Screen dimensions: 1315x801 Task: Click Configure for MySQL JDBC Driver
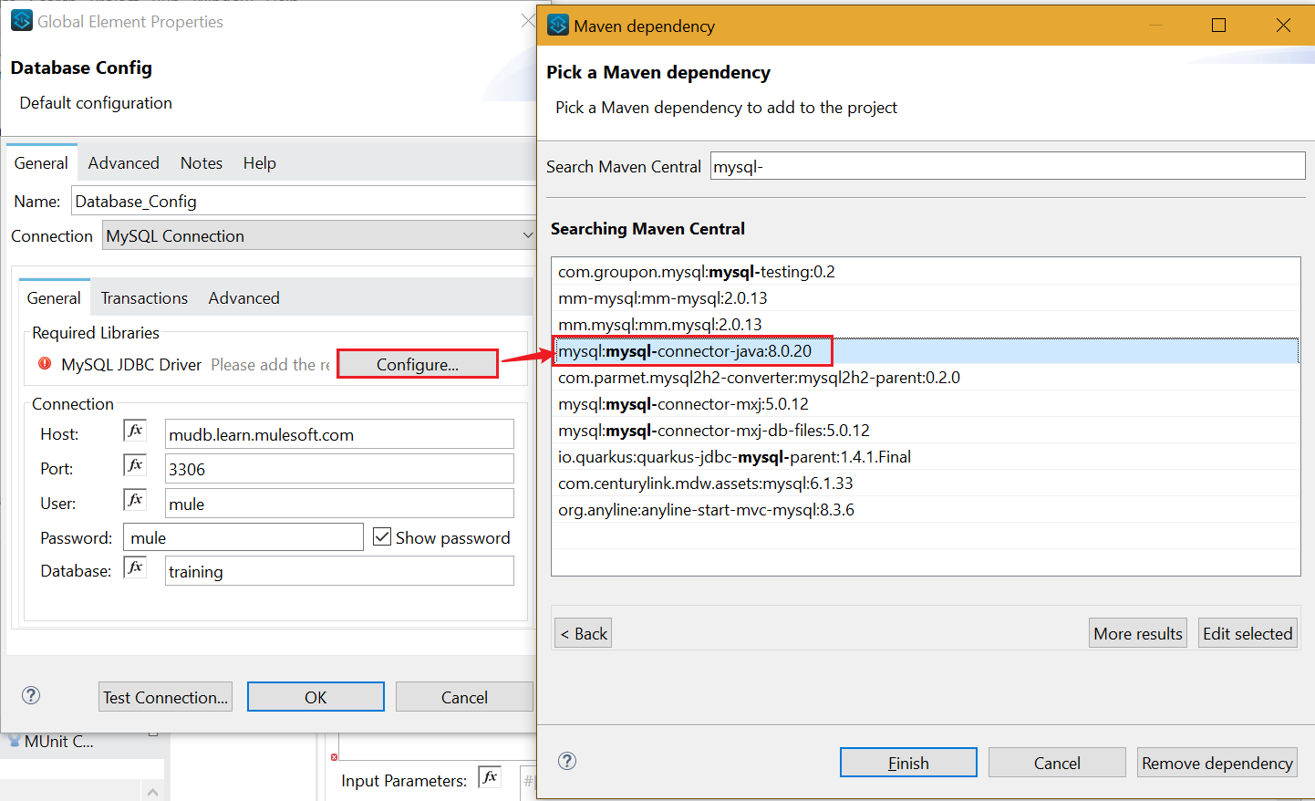(x=418, y=364)
